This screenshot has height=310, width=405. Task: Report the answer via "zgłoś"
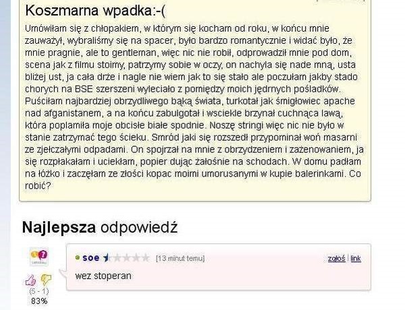click(x=337, y=258)
